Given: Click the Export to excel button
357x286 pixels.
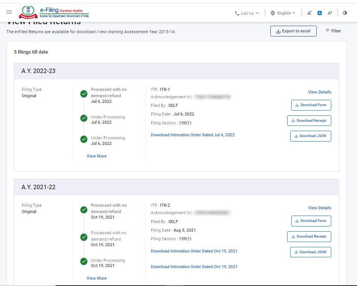Looking at the screenshot, I should click(x=293, y=31).
